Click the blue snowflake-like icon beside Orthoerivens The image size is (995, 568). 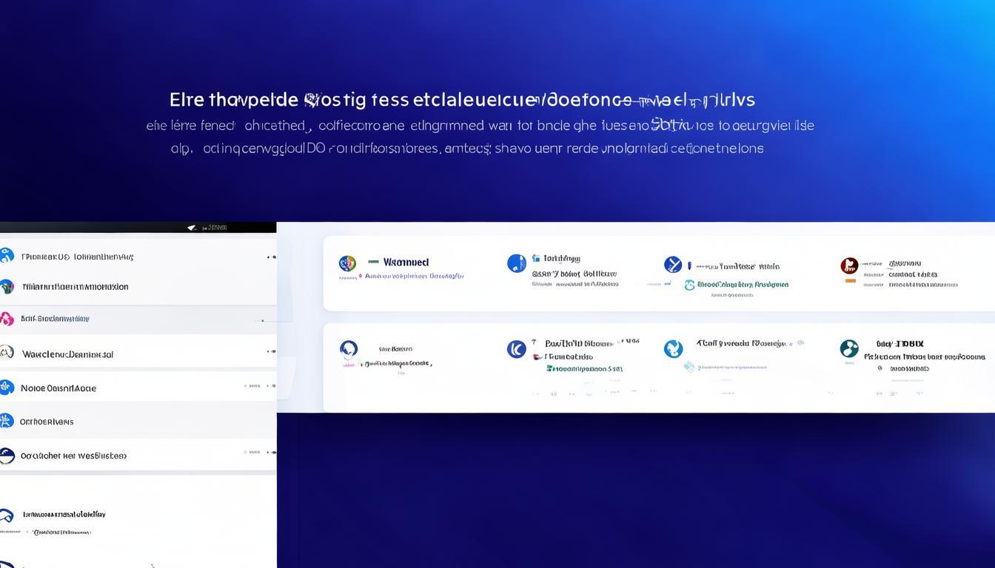[7, 422]
